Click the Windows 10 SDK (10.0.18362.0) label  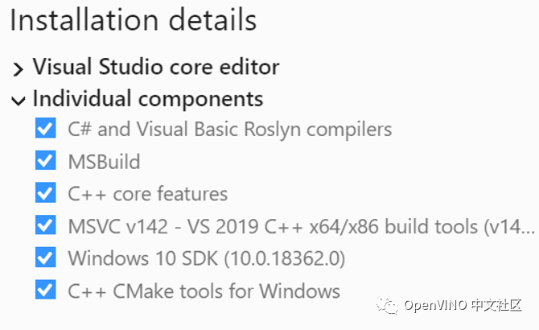(206, 258)
